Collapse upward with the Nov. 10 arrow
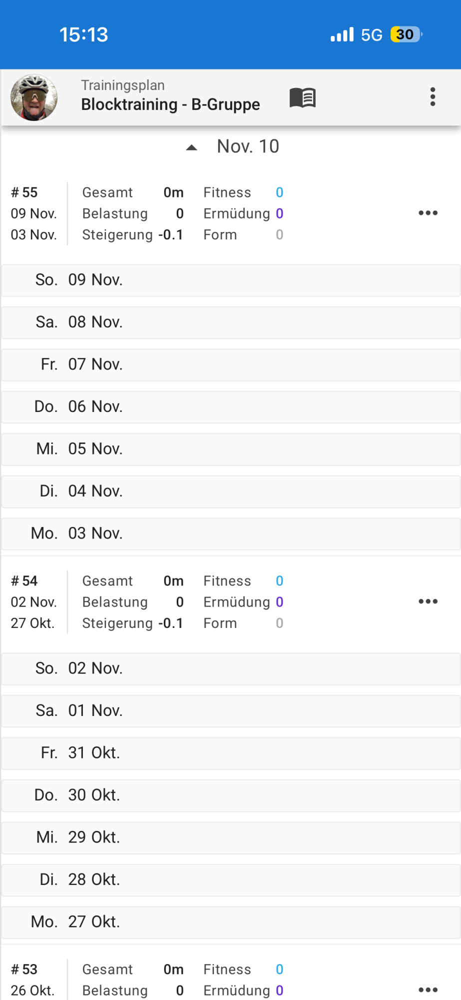Image resolution: width=461 pixels, height=1000 pixels. tap(192, 147)
